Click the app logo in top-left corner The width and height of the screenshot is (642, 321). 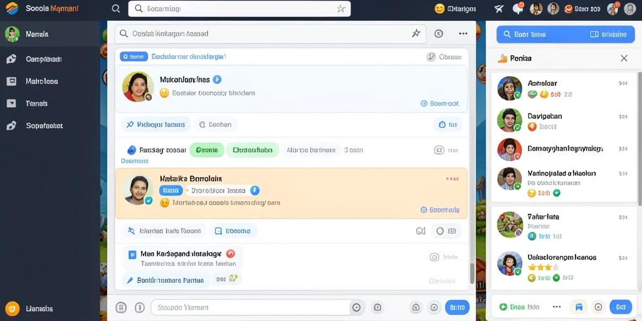point(12,8)
